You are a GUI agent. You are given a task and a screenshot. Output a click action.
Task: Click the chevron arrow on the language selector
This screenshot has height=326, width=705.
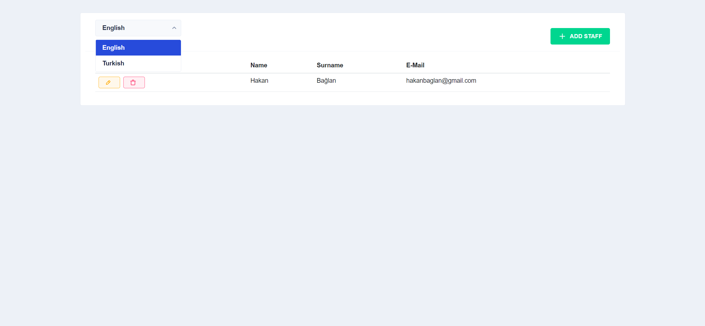pos(174,28)
